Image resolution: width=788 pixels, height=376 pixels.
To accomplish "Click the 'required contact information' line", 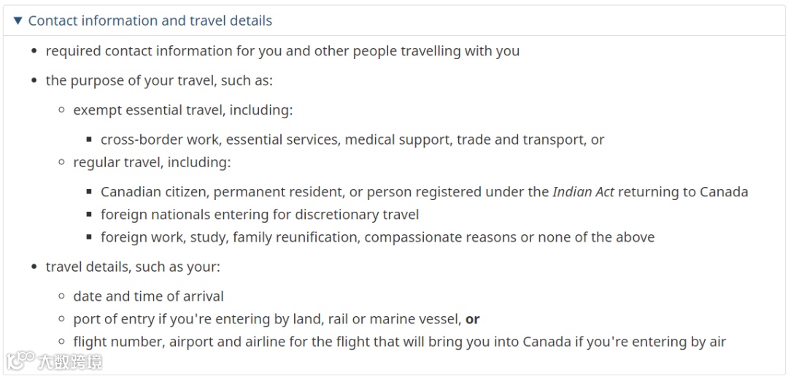I will click(x=282, y=51).
